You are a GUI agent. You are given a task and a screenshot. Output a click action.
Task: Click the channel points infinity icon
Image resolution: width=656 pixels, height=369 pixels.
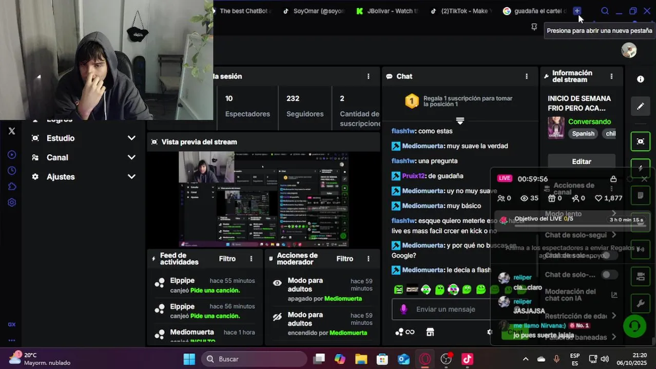[404, 332]
